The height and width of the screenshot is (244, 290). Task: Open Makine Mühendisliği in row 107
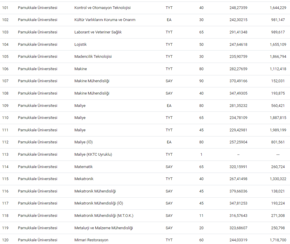92,81
